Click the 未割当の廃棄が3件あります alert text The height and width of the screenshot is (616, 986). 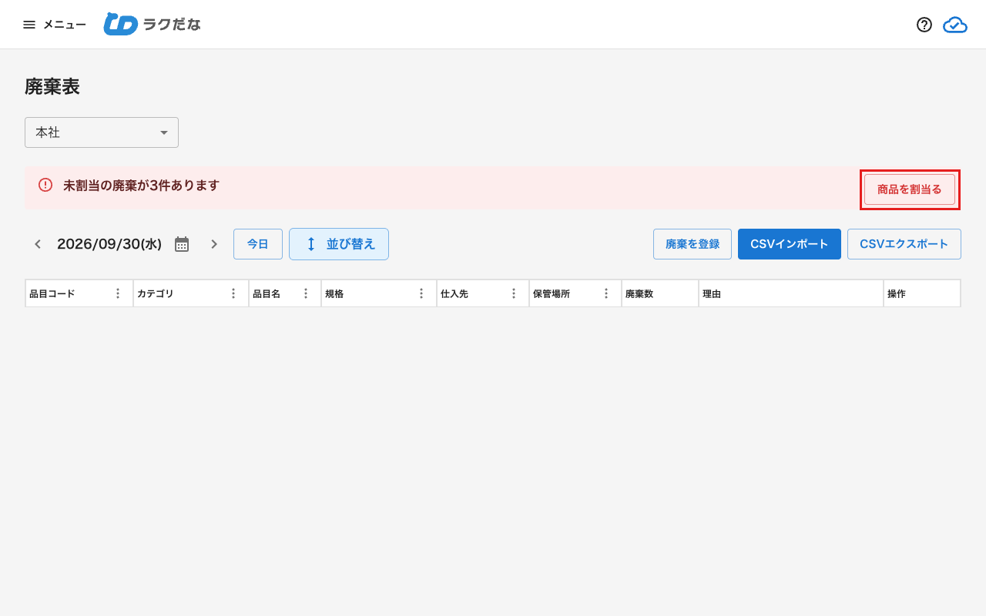pyautogui.click(x=141, y=186)
